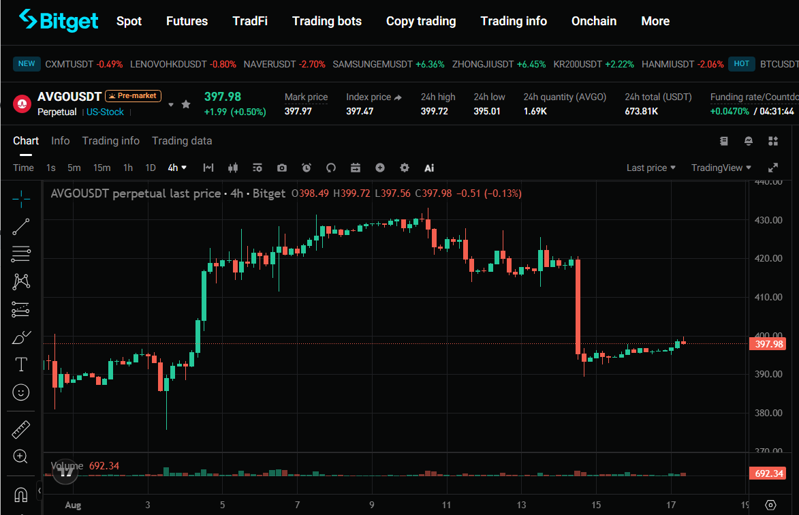
Task: Expand chart to fullscreen
Action: 773,168
